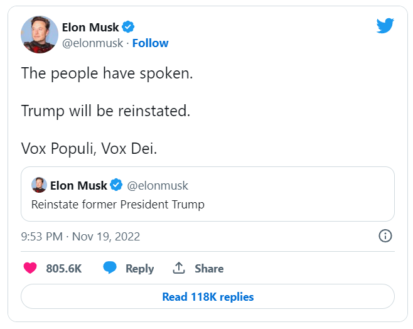Follow the @elonmusk account
This screenshot has height=329, width=413.
coord(150,43)
